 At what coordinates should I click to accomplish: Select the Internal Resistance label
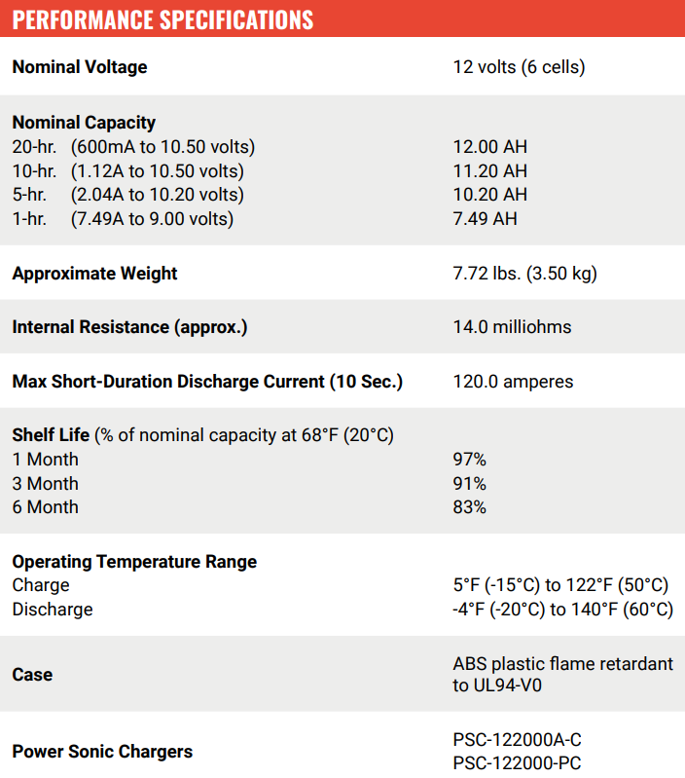click(129, 327)
